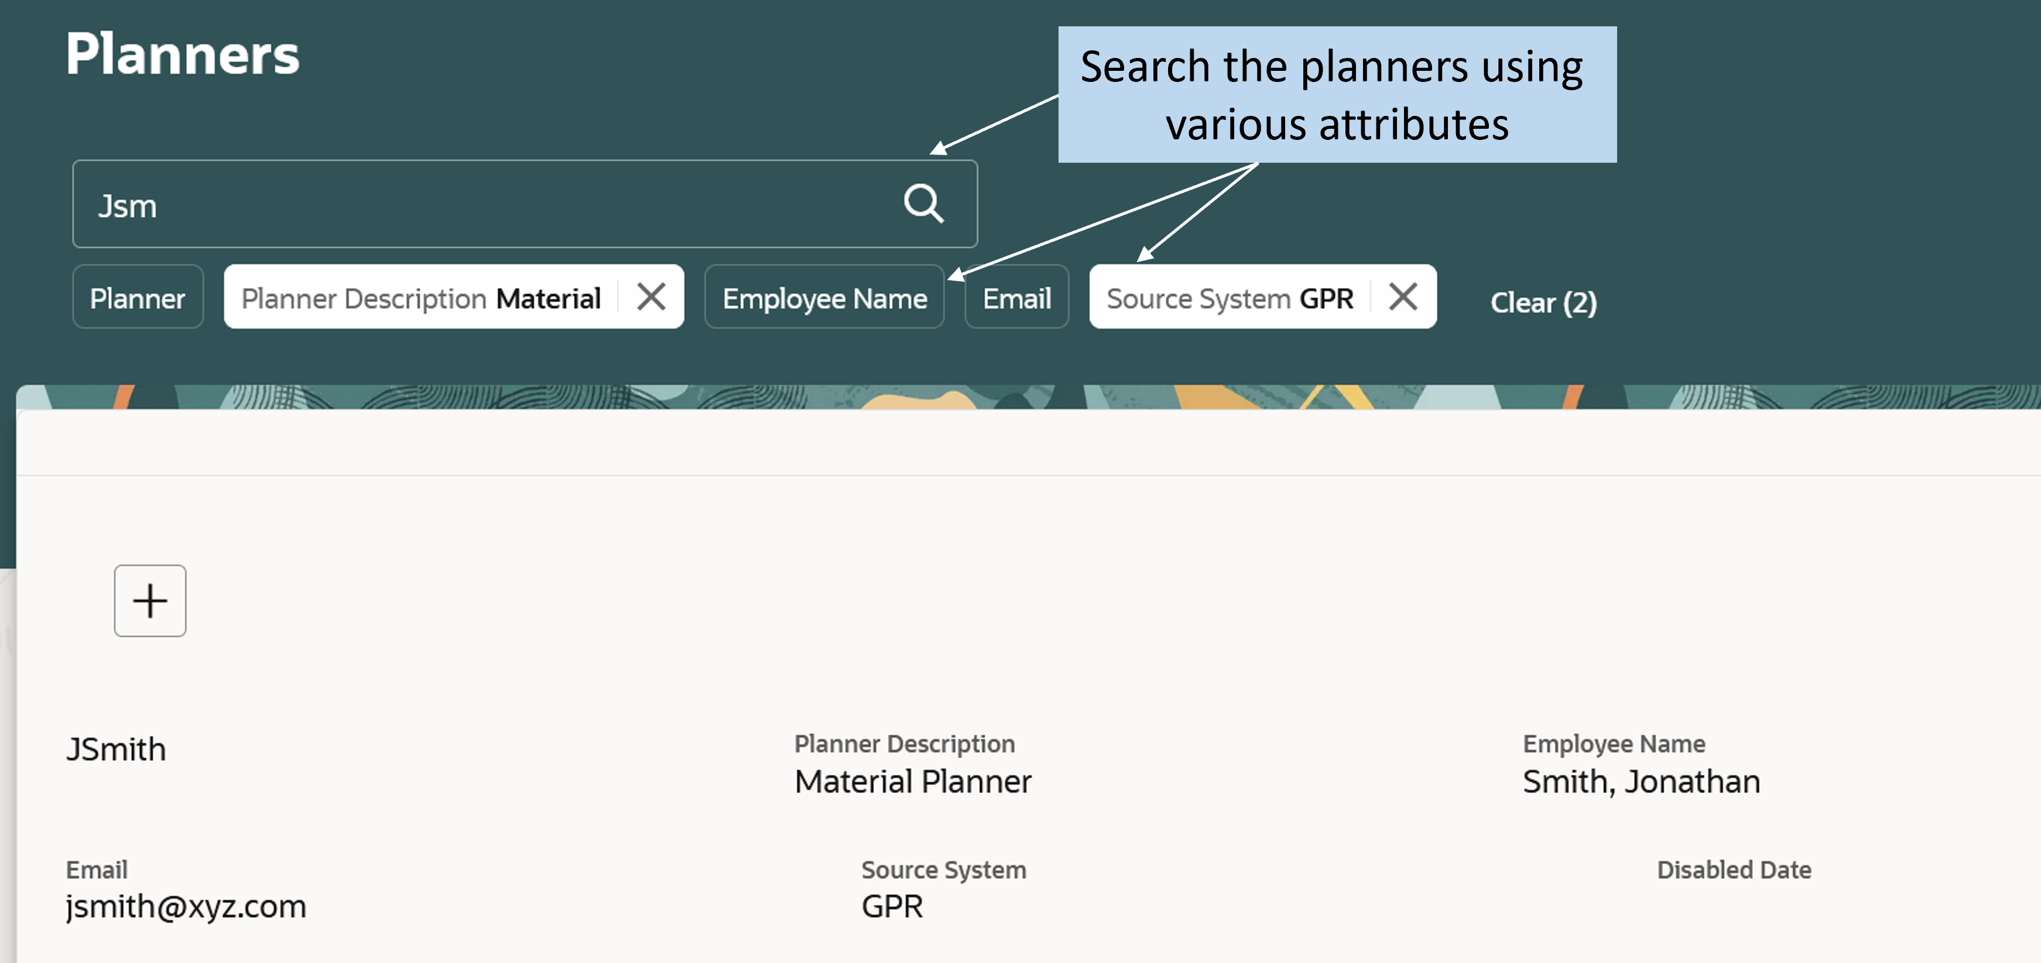The image size is (2041, 963).
Task: Open the JSmith planner record
Action: 117,749
